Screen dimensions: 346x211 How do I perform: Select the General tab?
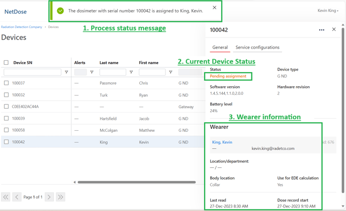[220, 48]
